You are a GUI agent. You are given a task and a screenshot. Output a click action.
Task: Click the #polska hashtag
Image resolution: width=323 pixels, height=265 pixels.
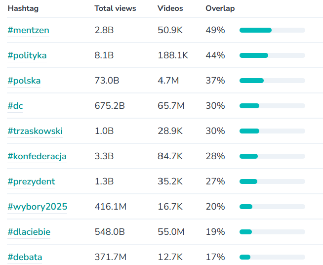[24, 81]
